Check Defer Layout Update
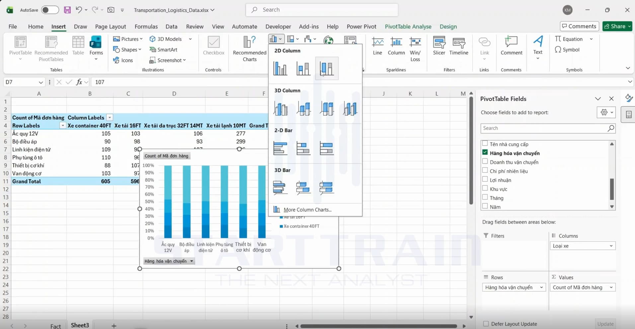The image size is (635, 329). tap(486, 324)
